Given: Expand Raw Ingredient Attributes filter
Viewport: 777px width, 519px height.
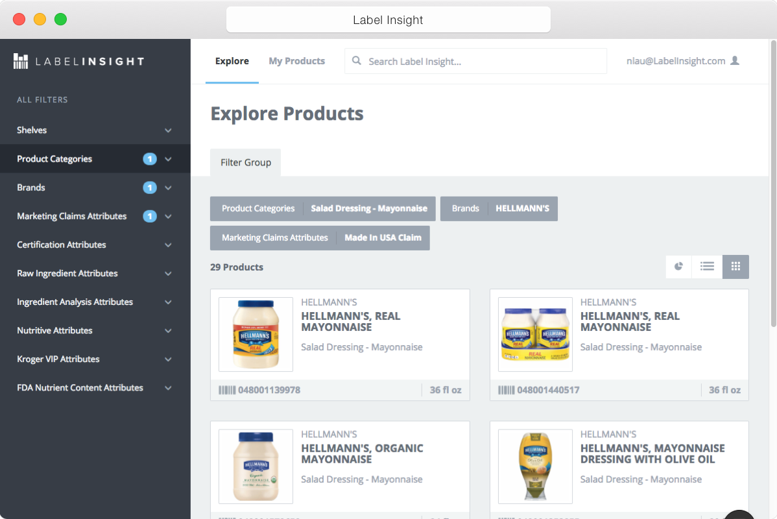Looking at the screenshot, I should pyautogui.click(x=95, y=273).
